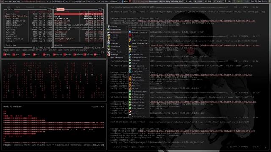Click the Games category icon
Screen dimensions: 271x152
(108, 41)
